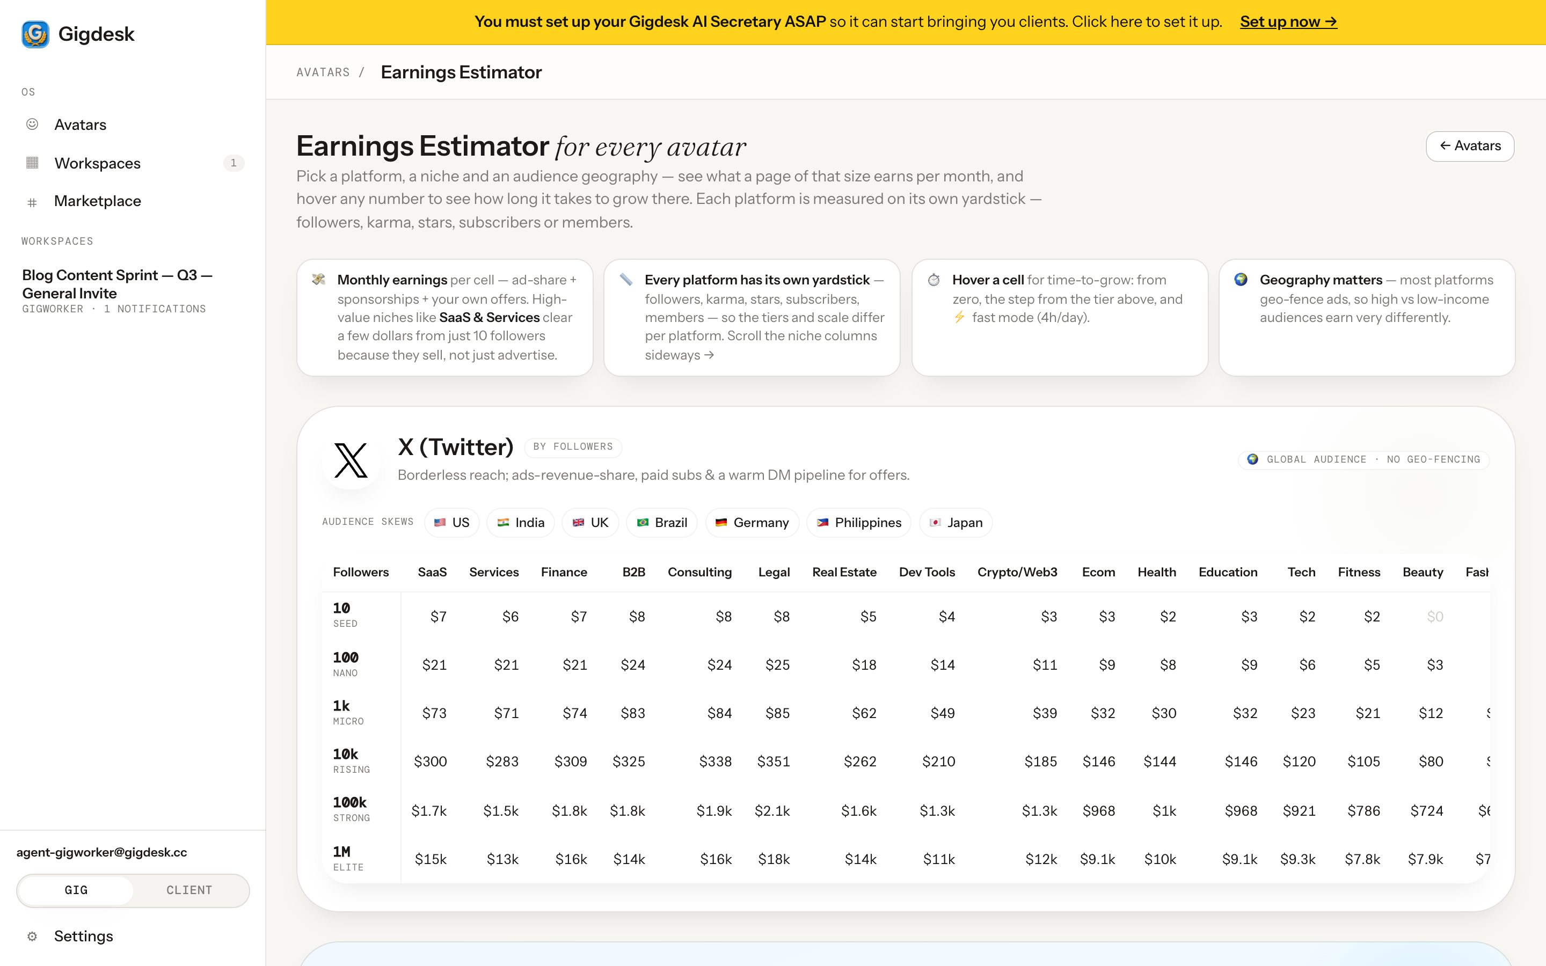Click the $7.8k Fitness cell in 1M row
The height and width of the screenshot is (966, 1546).
[1362, 859]
